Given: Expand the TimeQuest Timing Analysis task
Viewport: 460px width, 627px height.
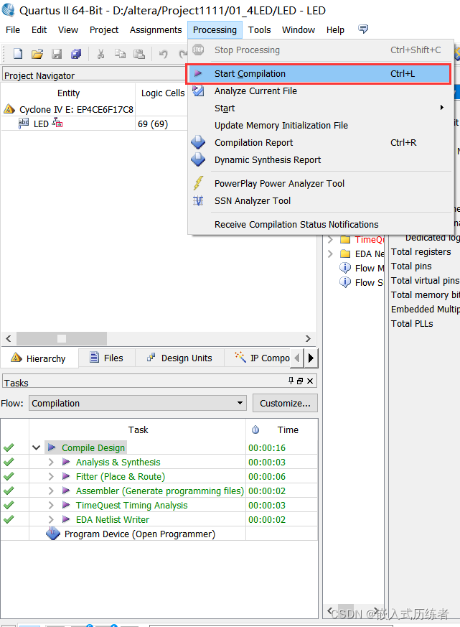Looking at the screenshot, I should [51, 505].
